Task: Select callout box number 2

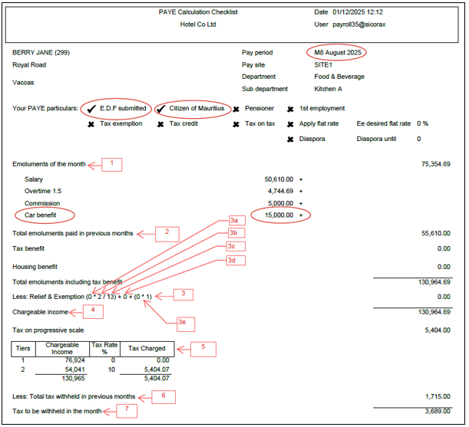Action: click(167, 232)
